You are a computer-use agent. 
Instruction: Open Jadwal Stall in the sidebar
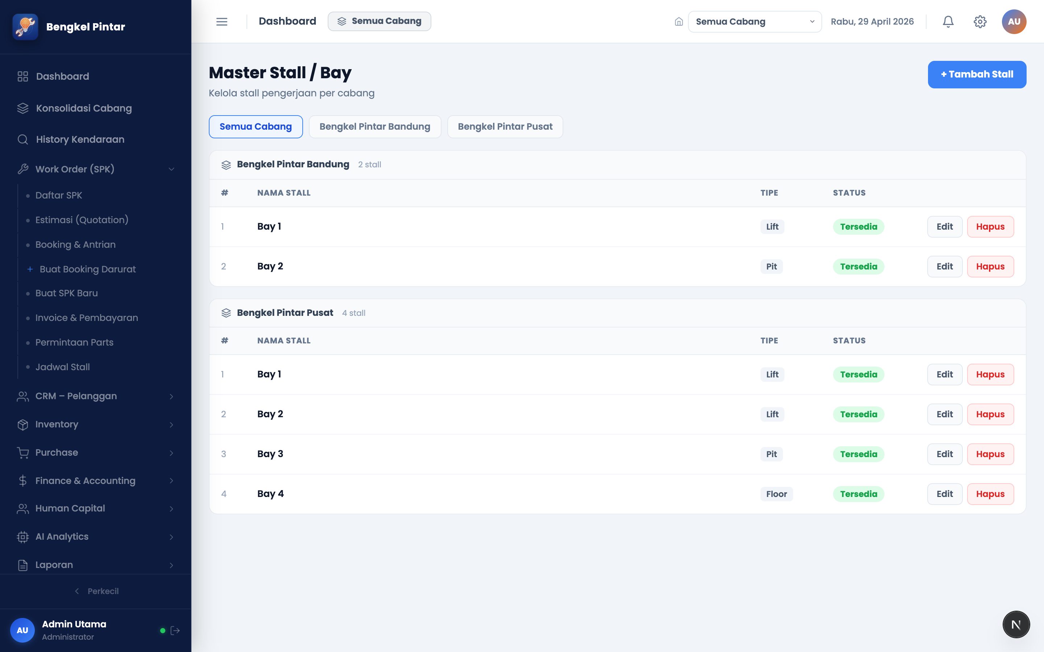click(x=63, y=367)
